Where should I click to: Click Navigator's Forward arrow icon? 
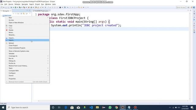click(16, 13)
